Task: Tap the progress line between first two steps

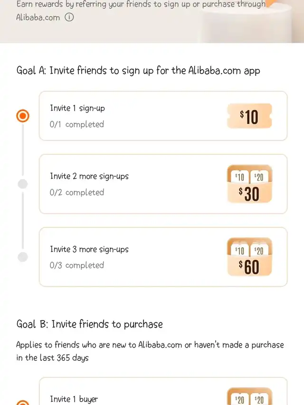Action: pyautogui.click(x=22, y=150)
